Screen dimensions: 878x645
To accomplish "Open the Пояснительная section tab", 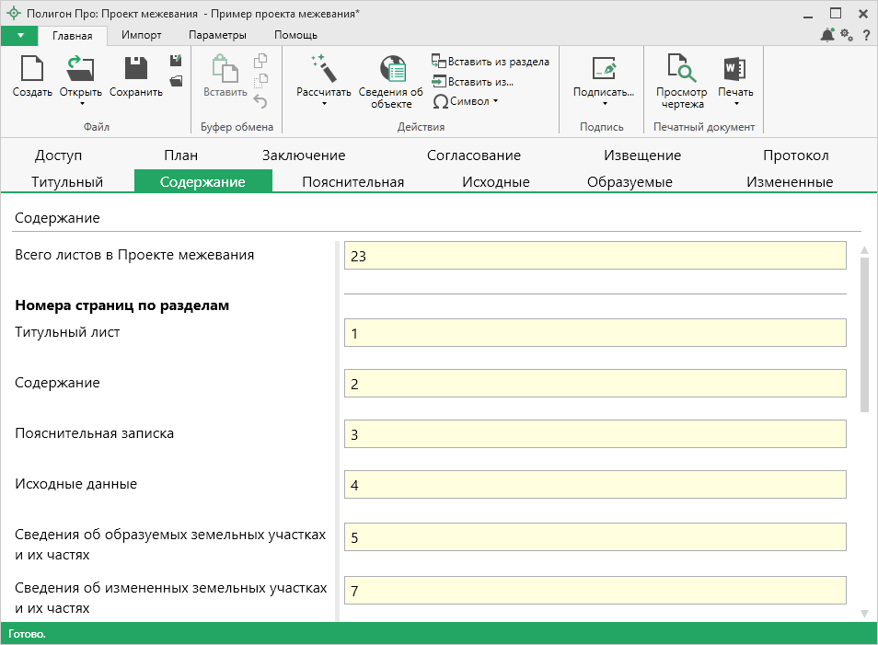I will click(x=352, y=181).
